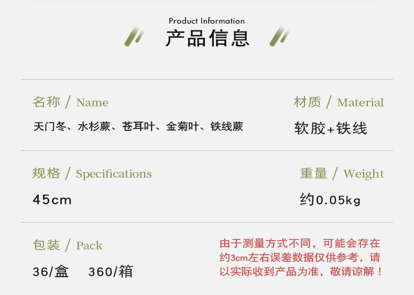414x295 pixels.
Task: Select the 材质 / Material label
Action: point(339,102)
